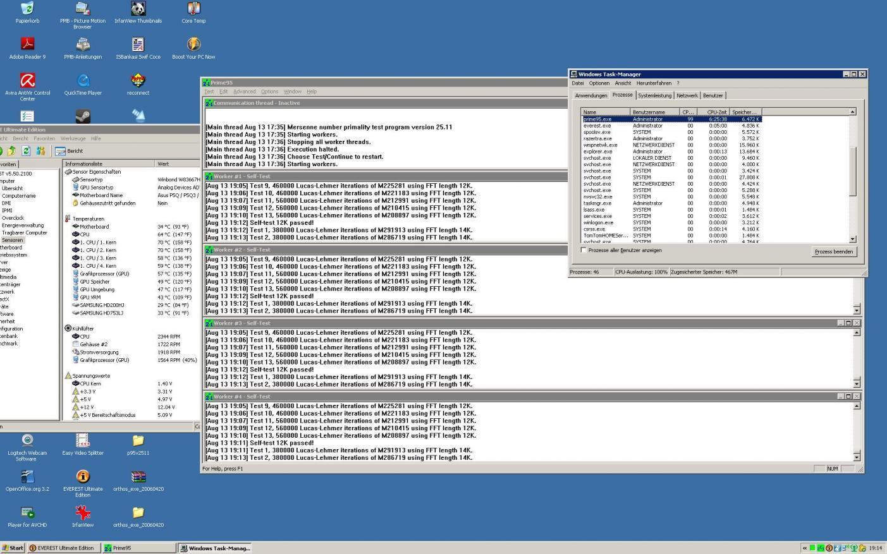The image size is (887, 554).
Task: Open Task-Manager Datei menu
Action: tap(578, 83)
